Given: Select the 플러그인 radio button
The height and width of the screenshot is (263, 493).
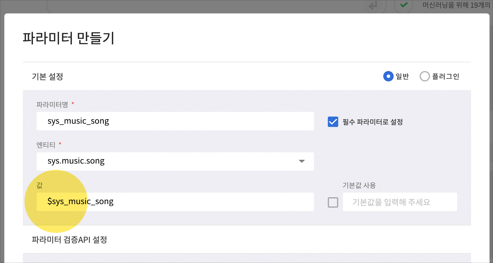Looking at the screenshot, I should coord(425,76).
